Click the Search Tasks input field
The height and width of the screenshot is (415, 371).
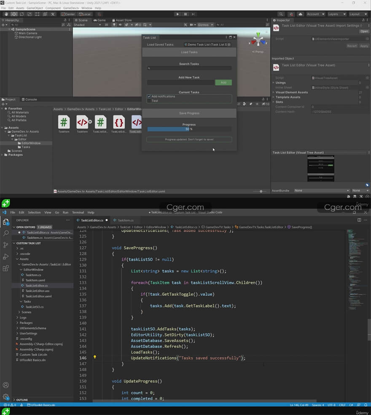tap(189, 68)
